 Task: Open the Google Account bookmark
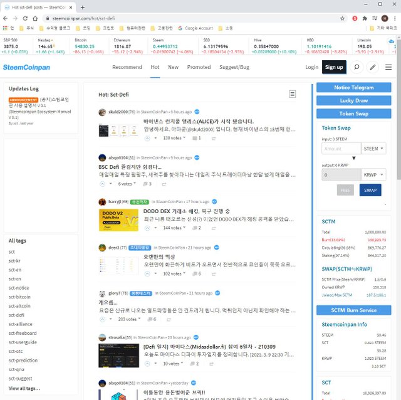click(195, 28)
